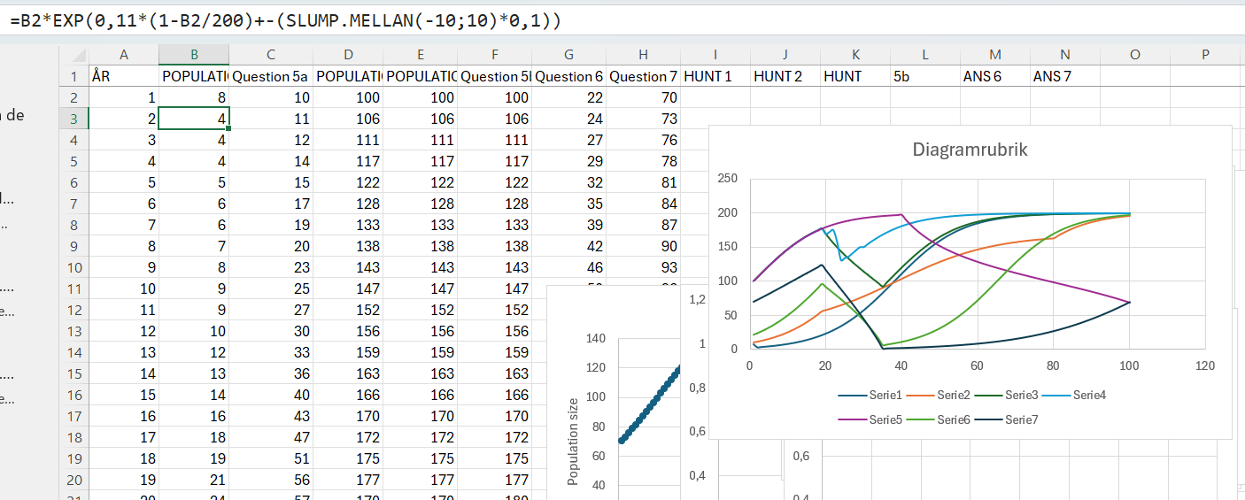
Task: Click the select-all corner of the grid
Action: [x=73, y=55]
